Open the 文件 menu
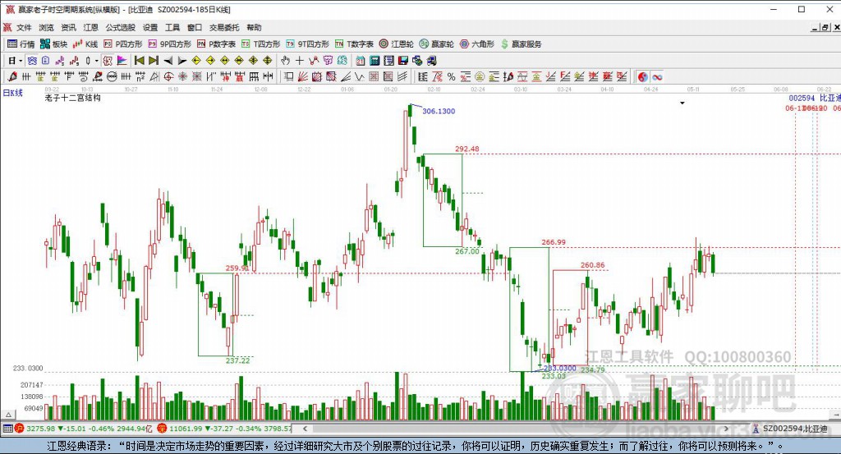Viewport: 841px width, 454px height. tap(24, 27)
